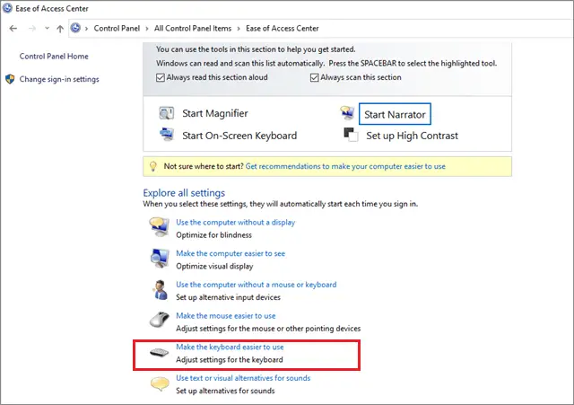This screenshot has width=574, height=405.
Task: Click the forward navigation arrow
Action: tap(32, 28)
